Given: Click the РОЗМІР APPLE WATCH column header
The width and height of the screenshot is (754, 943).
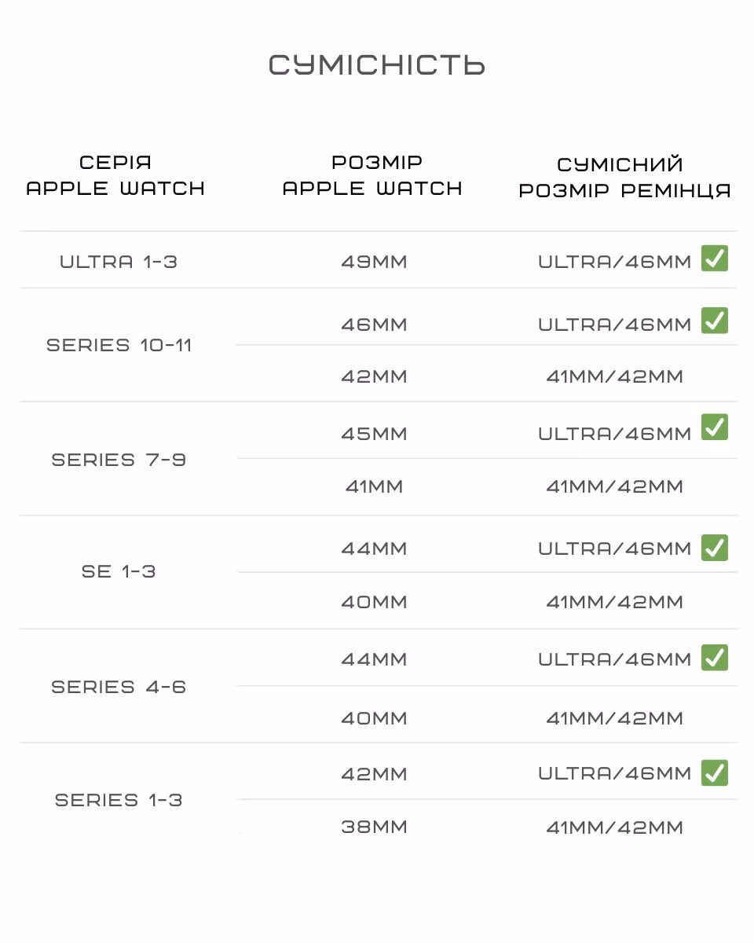Looking at the screenshot, I should (x=373, y=175).
